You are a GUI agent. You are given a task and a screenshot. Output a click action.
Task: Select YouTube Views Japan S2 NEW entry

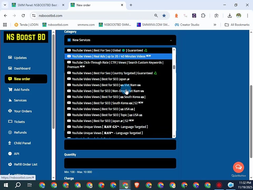click(118, 121)
